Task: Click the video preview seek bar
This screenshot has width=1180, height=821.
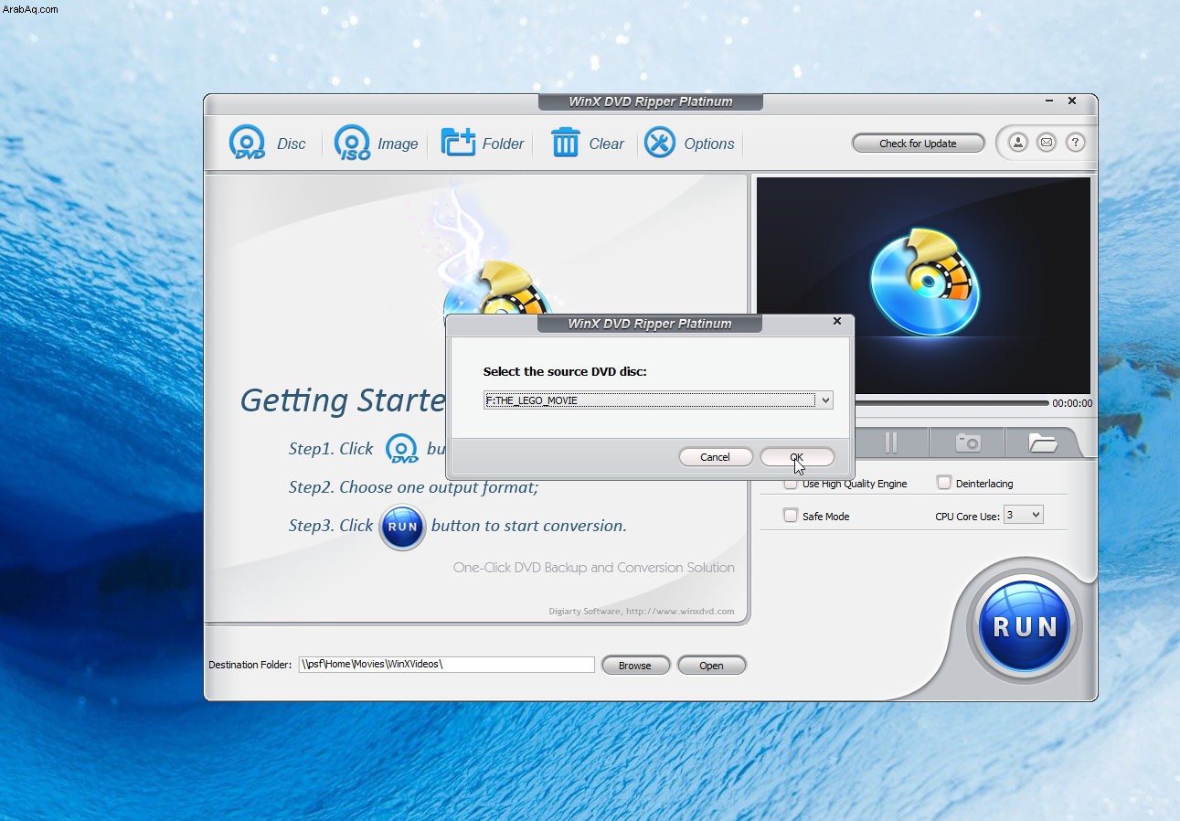Action: [951, 403]
